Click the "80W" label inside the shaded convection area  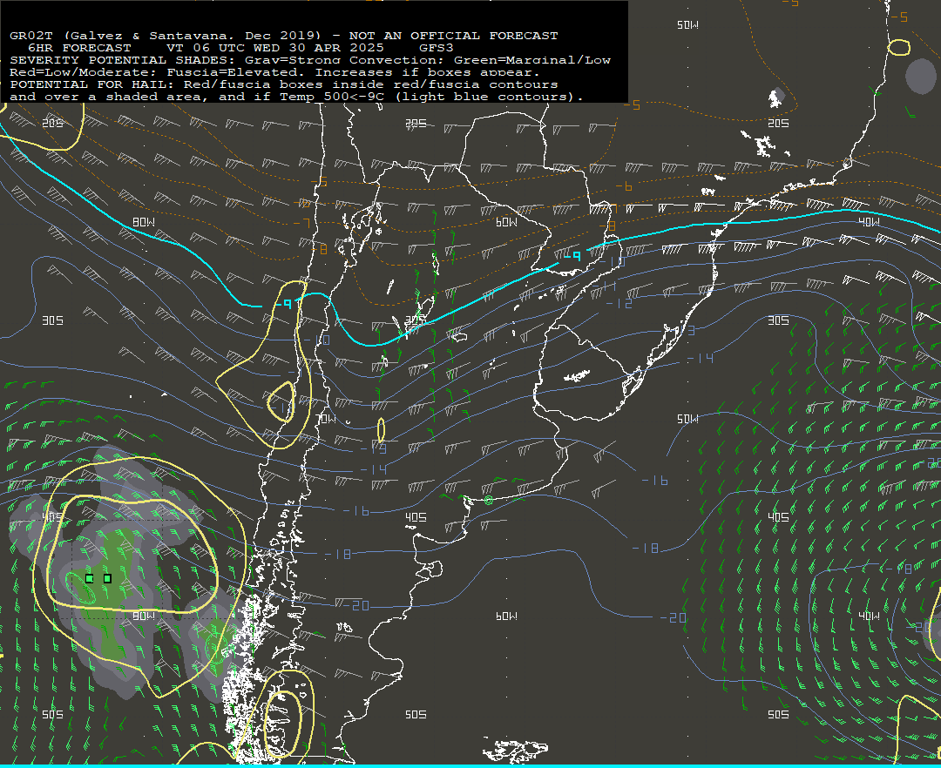[x=144, y=616]
